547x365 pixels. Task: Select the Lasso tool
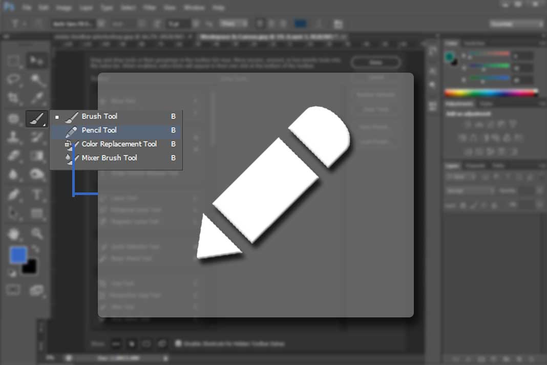pyautogui.click(x=14, y=79)
